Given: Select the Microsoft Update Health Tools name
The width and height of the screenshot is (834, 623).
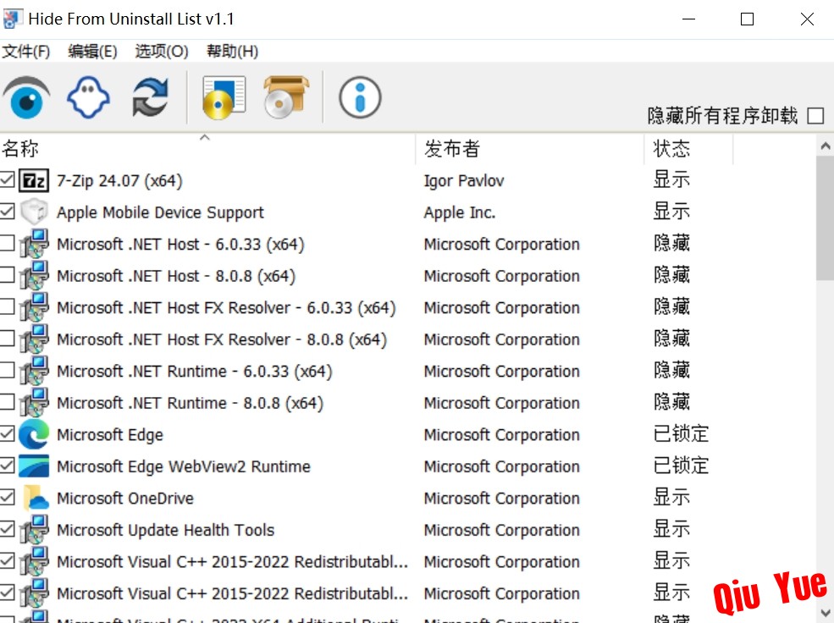Looking at the screenshot, I should click(165, 530).
